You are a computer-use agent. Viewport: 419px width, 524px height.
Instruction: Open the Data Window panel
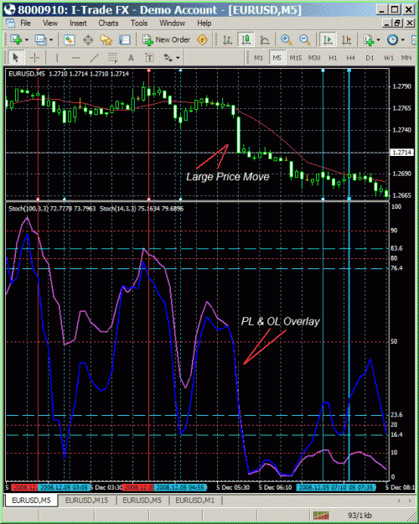(87, 39)
